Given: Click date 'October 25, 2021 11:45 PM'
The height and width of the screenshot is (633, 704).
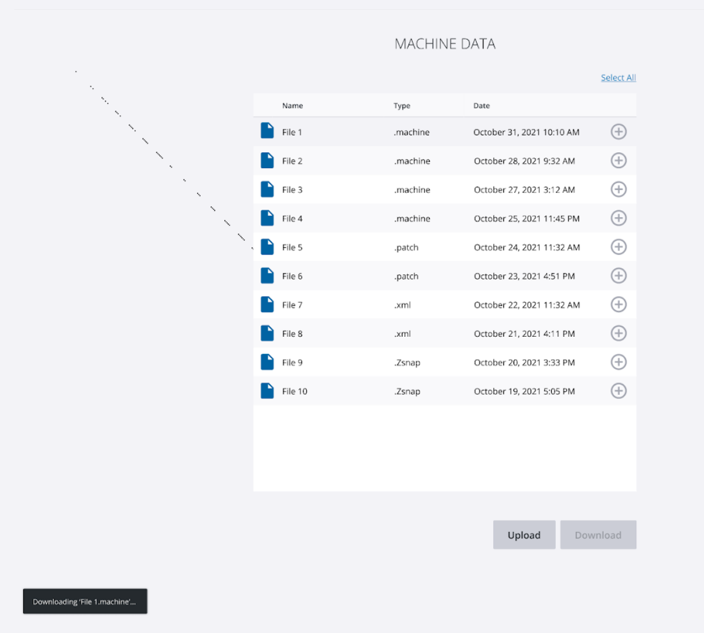Looking at the screenshot, I should coord(527,218).
